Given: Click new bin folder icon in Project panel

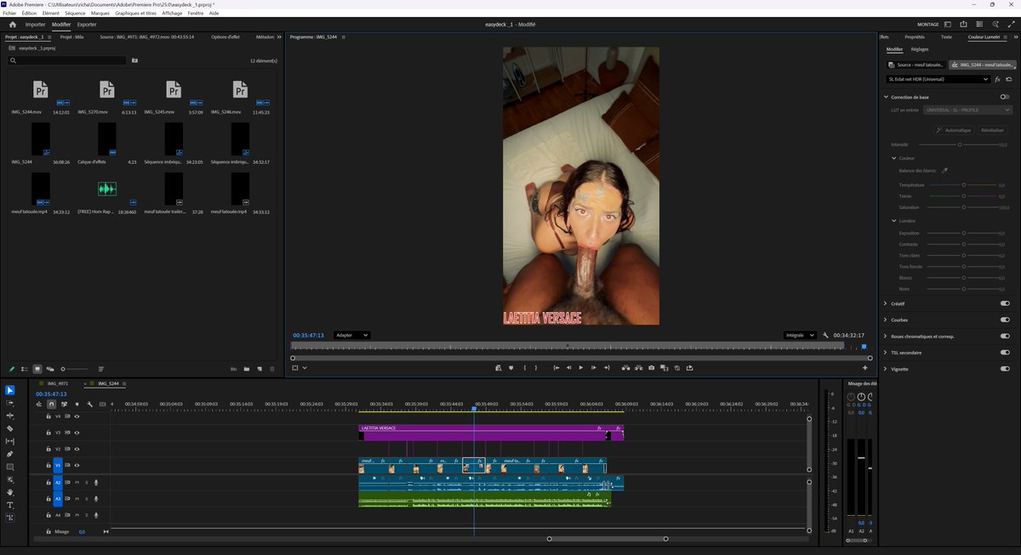Looking at the screenshot, I should [x=247, y=369].
